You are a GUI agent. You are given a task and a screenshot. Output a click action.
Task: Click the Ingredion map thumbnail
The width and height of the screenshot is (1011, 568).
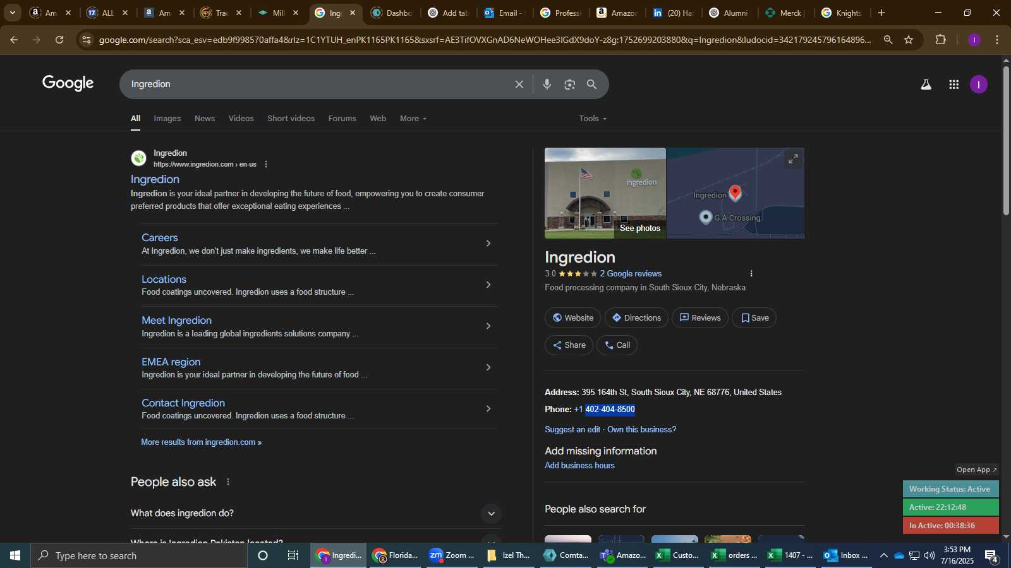pos(736,193)
